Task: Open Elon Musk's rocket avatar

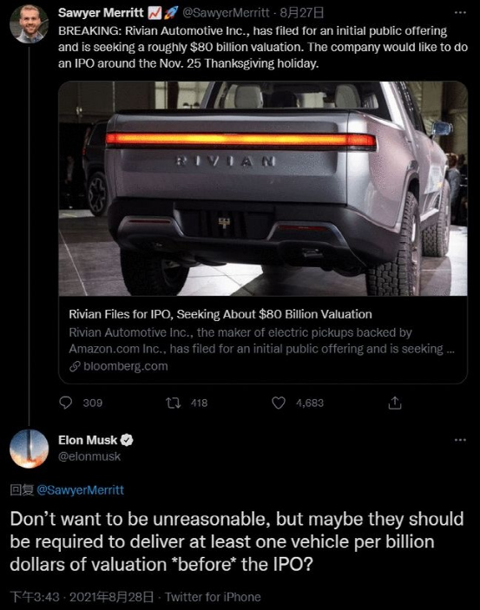Action: point(29,448)
